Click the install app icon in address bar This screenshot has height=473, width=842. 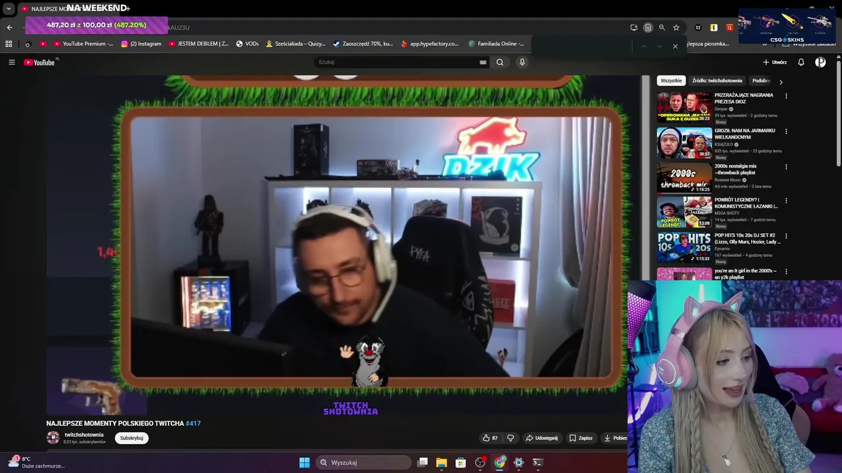coord(633,28)
